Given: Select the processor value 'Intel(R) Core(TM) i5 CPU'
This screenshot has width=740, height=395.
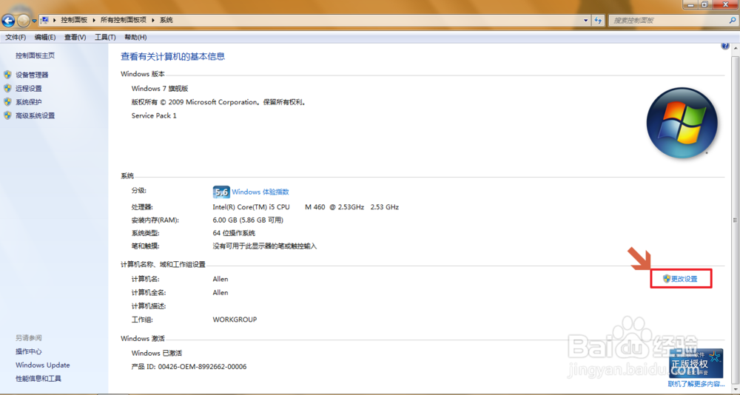Looking at the screenshot, I should point(251,206).
